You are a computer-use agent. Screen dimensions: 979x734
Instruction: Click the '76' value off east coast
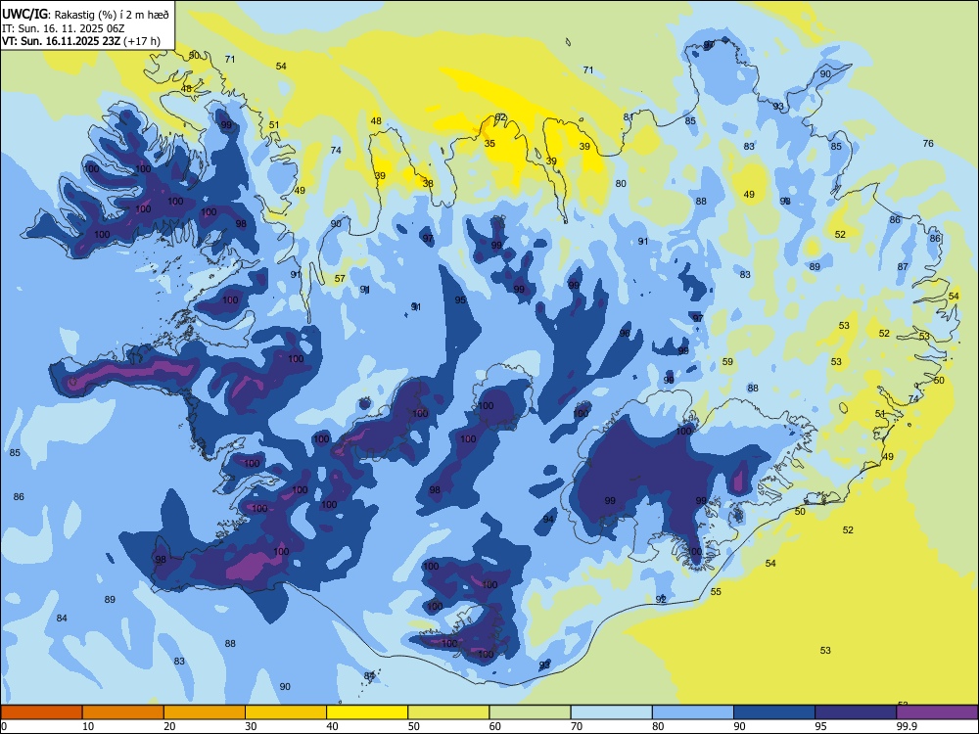(928, 144)
